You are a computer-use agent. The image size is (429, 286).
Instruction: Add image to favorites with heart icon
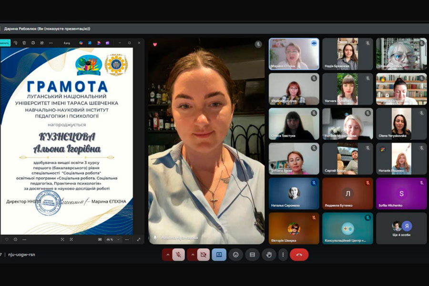(x=7, y=239)
